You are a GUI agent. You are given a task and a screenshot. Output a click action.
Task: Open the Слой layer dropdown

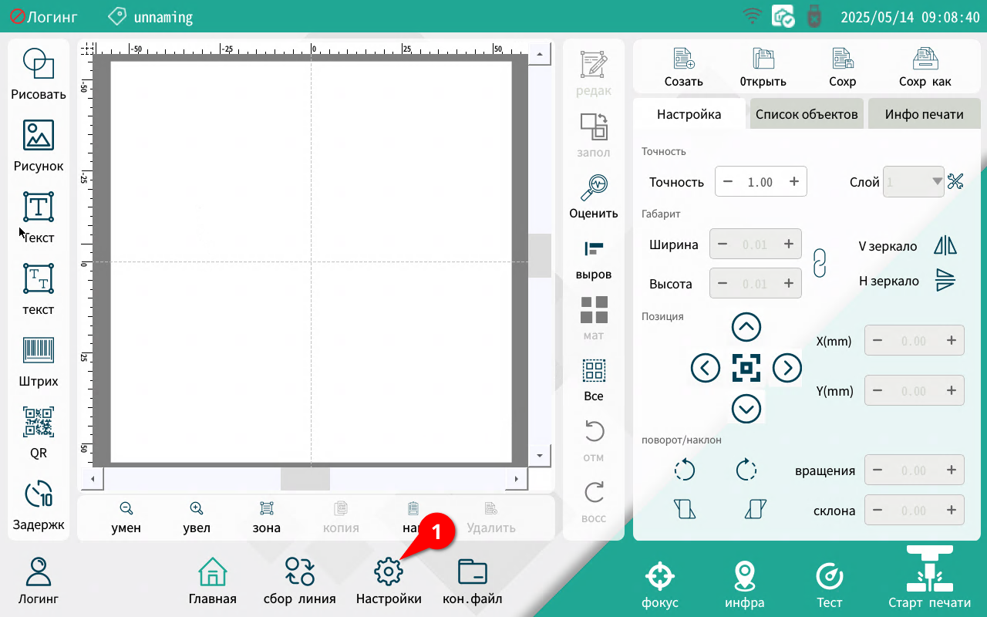[x=914, y=182]
